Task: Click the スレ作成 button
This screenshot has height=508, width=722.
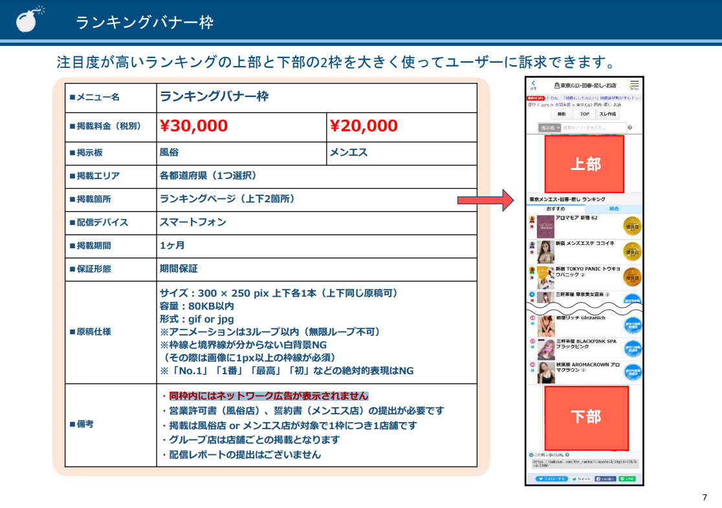Action: [x=607, y=114]
